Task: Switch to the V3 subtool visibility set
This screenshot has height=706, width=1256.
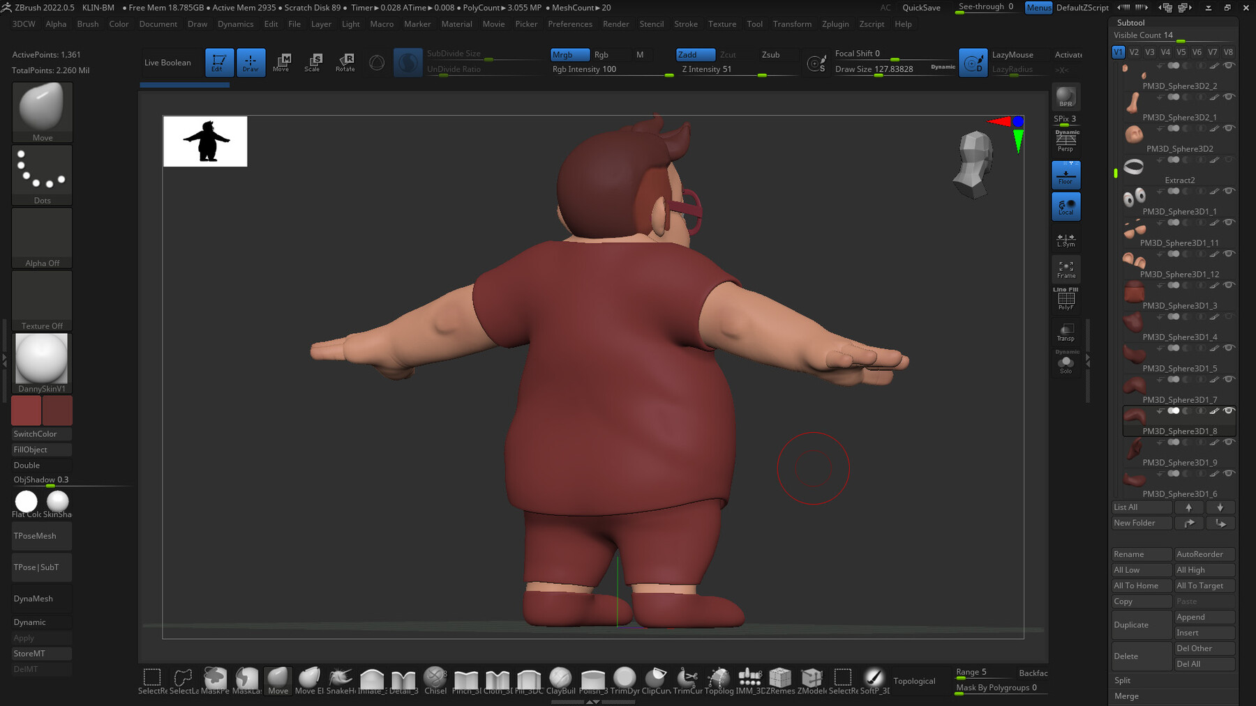Action: click(1150, 52)
